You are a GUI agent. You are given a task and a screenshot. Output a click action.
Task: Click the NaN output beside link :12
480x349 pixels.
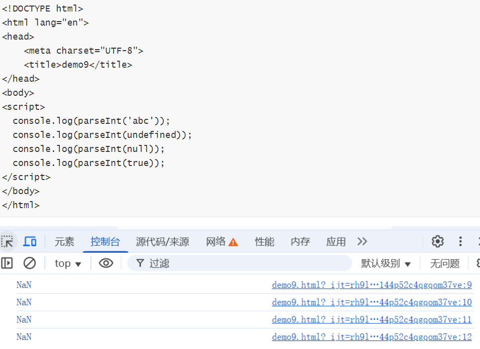click(x=24, y=337)
